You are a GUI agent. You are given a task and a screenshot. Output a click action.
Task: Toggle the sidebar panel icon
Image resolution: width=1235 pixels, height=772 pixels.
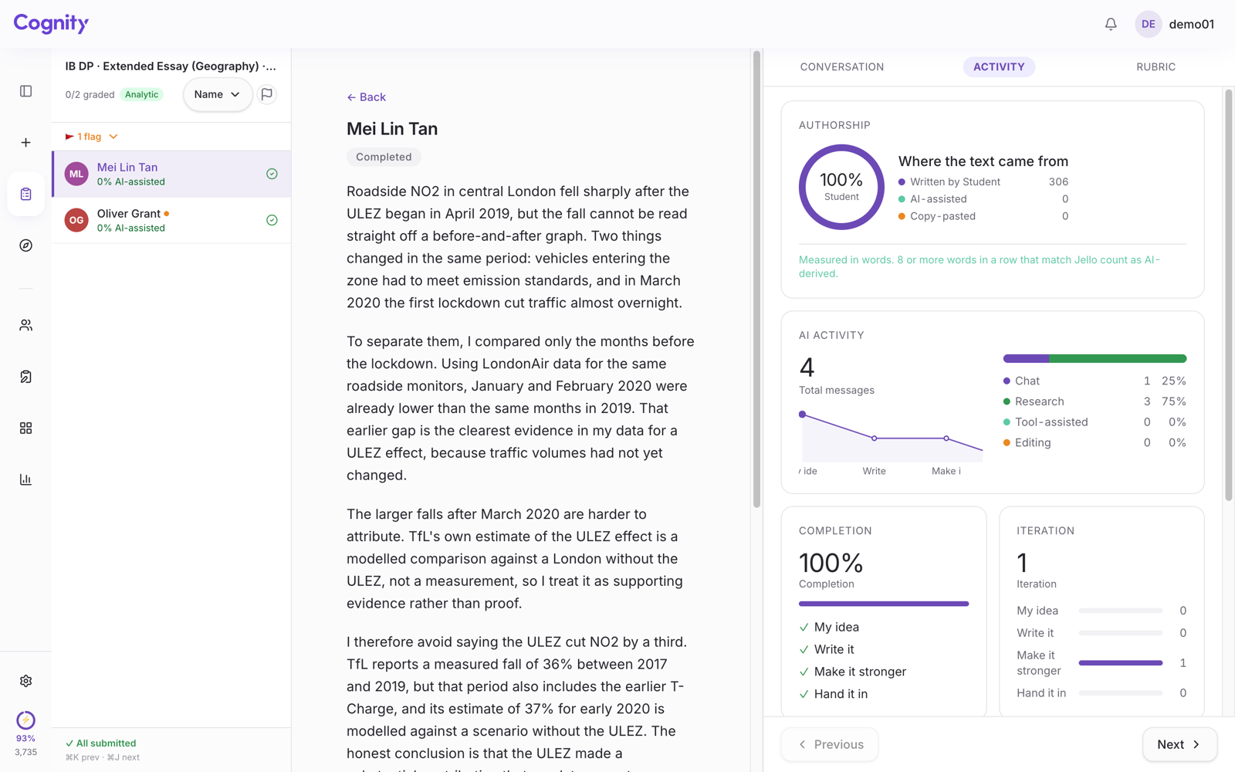(25, 91)
